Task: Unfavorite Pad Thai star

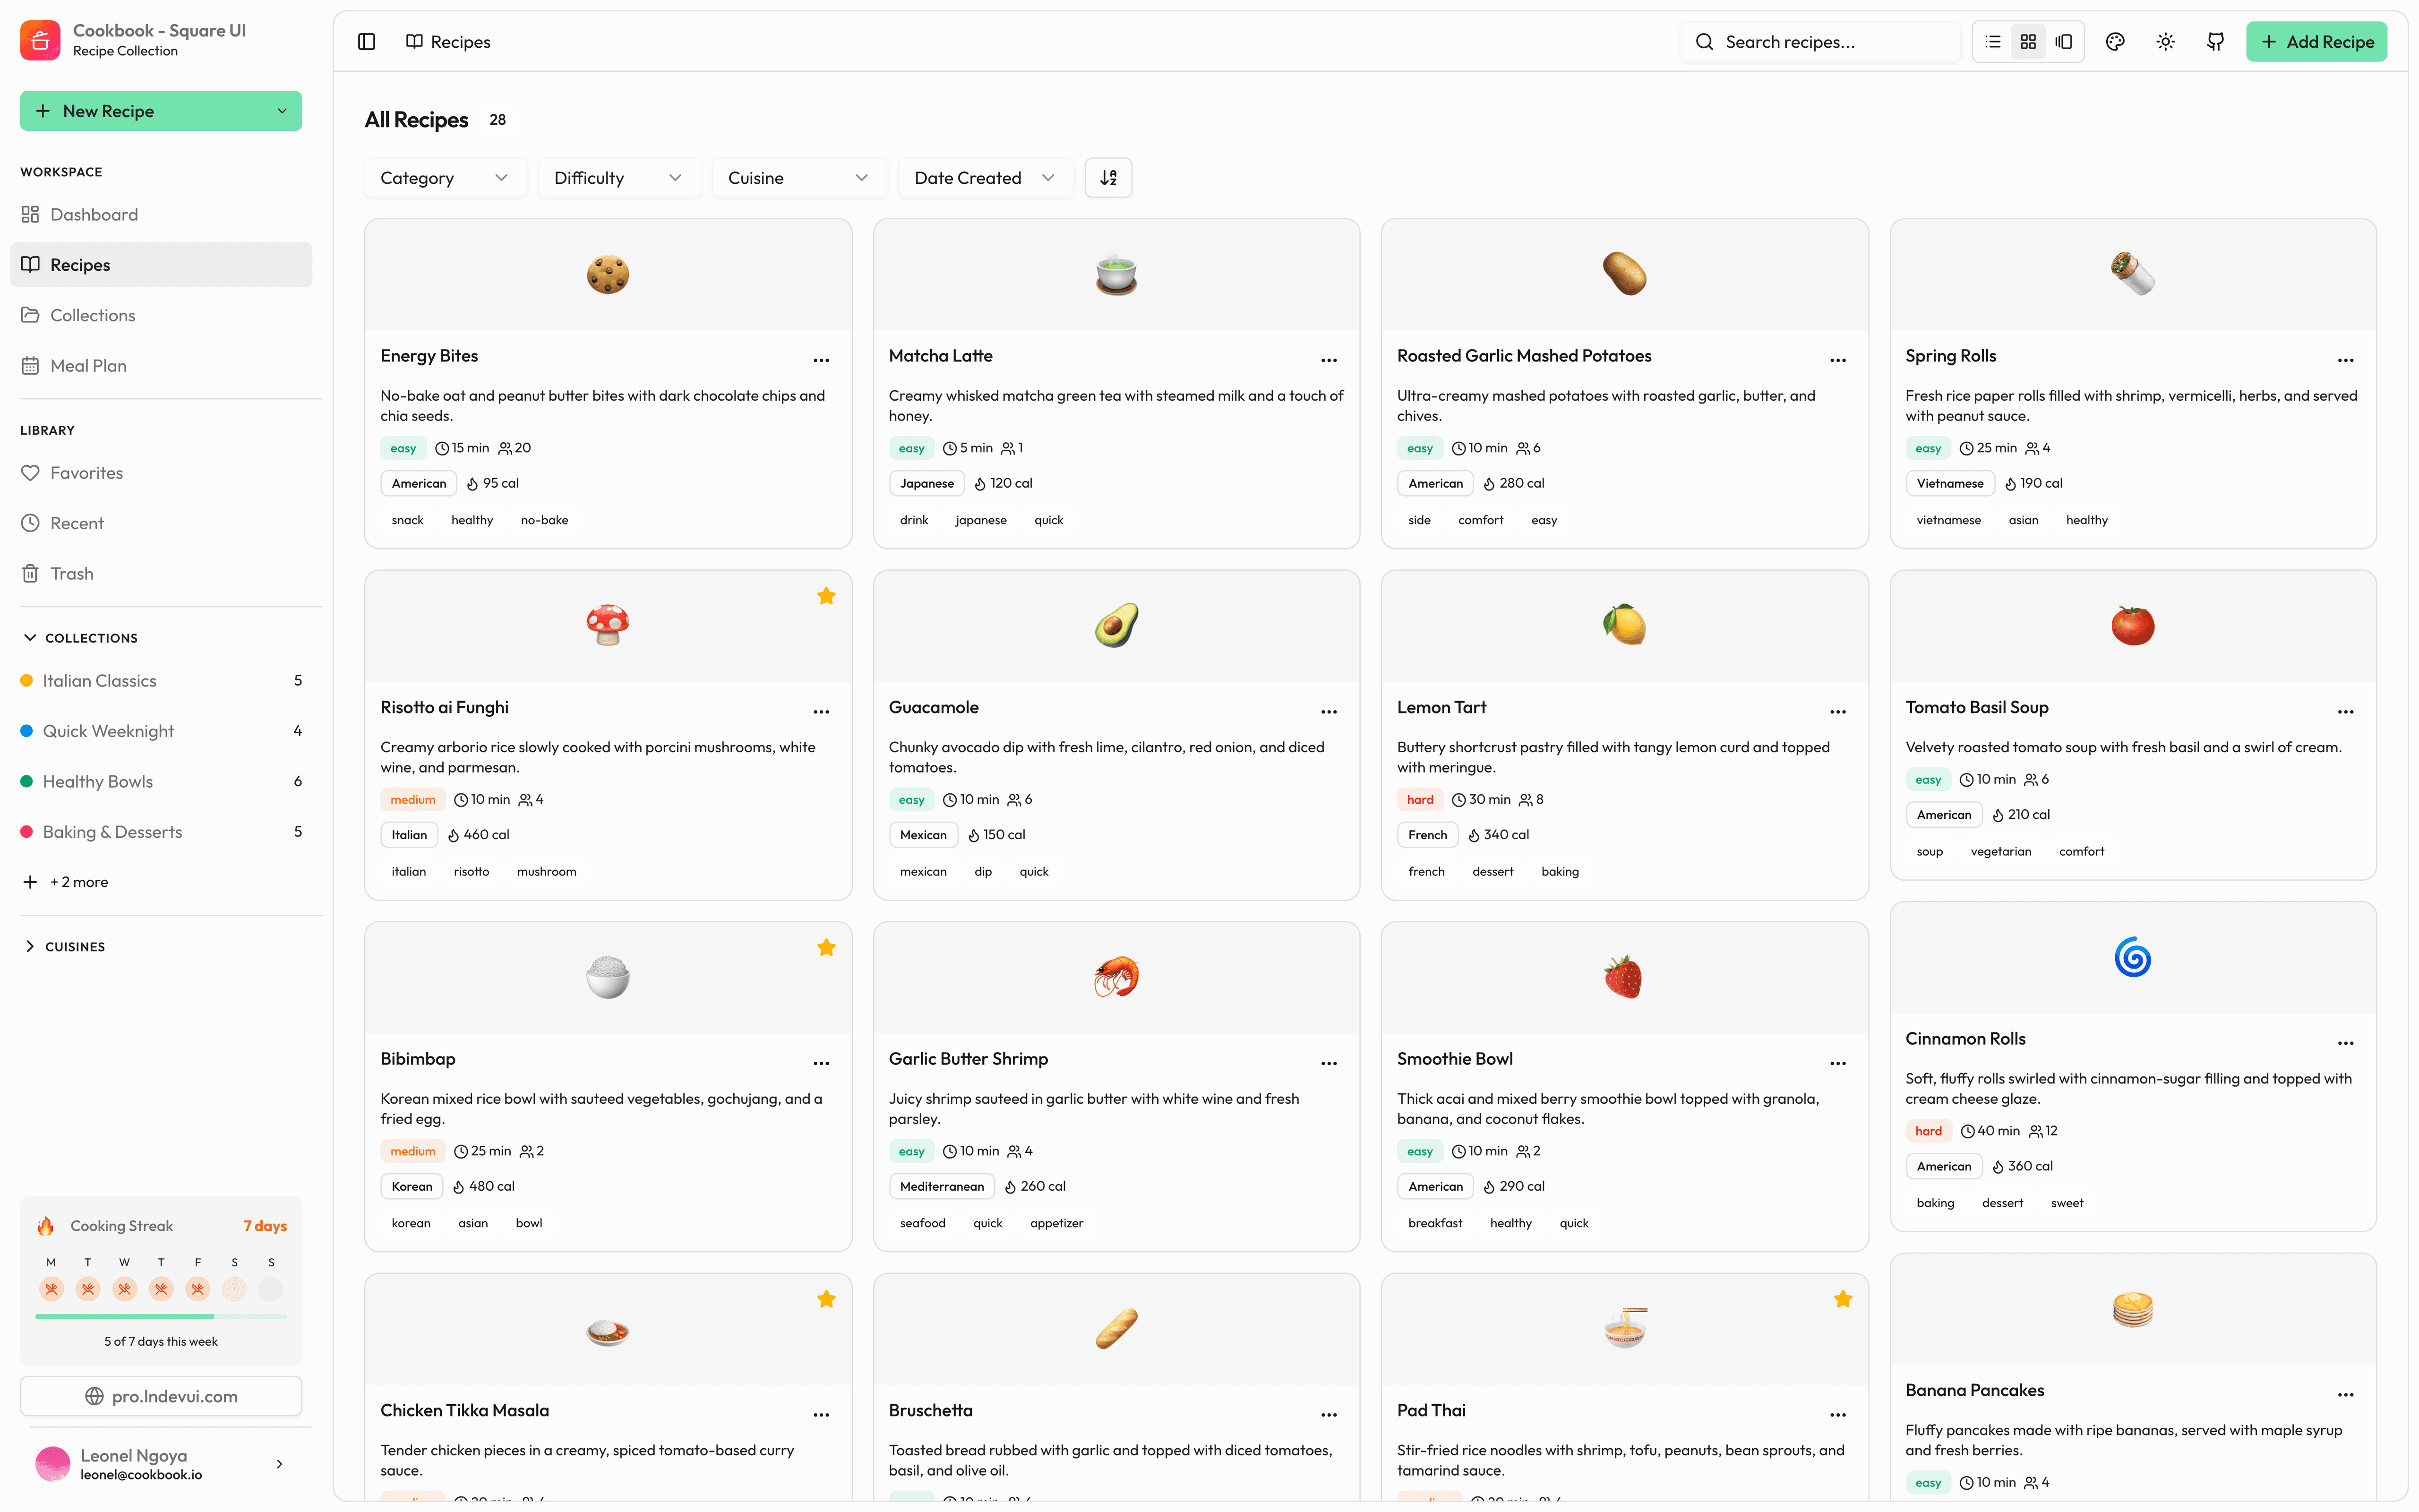Action: coord(1842,1299)
